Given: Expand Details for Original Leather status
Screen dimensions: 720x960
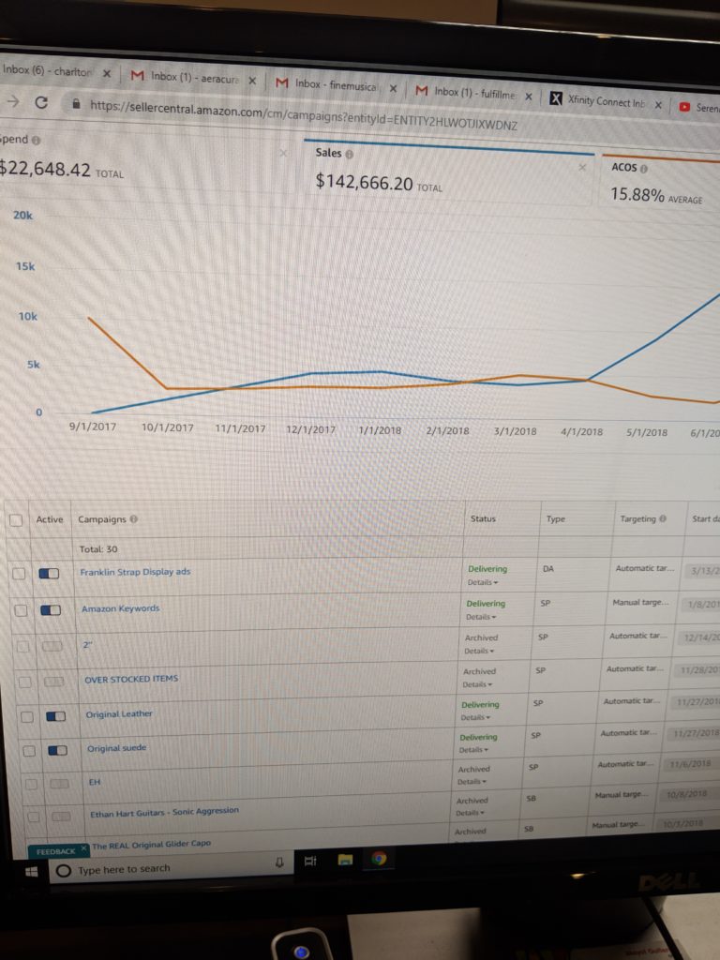Looking at the screenshot, I should click(x=475, y=717).
